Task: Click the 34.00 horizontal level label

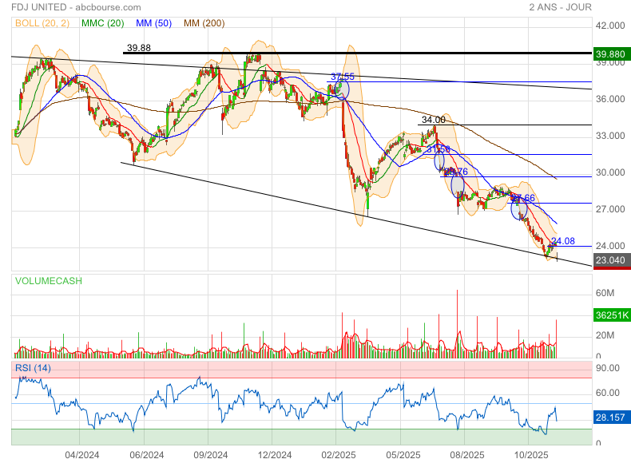Action: click(433, 120)
